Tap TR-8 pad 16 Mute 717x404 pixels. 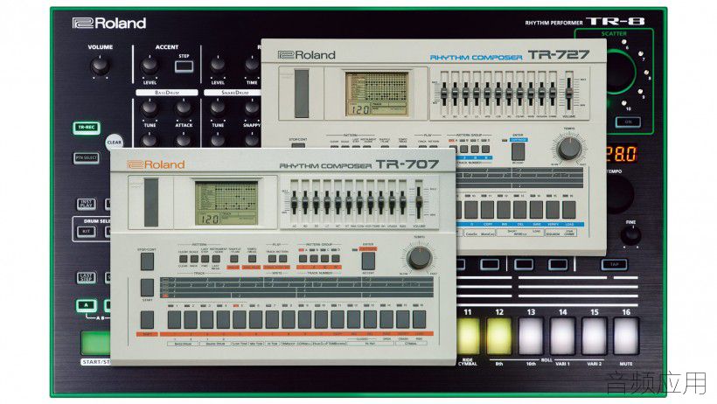pos(625,337)
